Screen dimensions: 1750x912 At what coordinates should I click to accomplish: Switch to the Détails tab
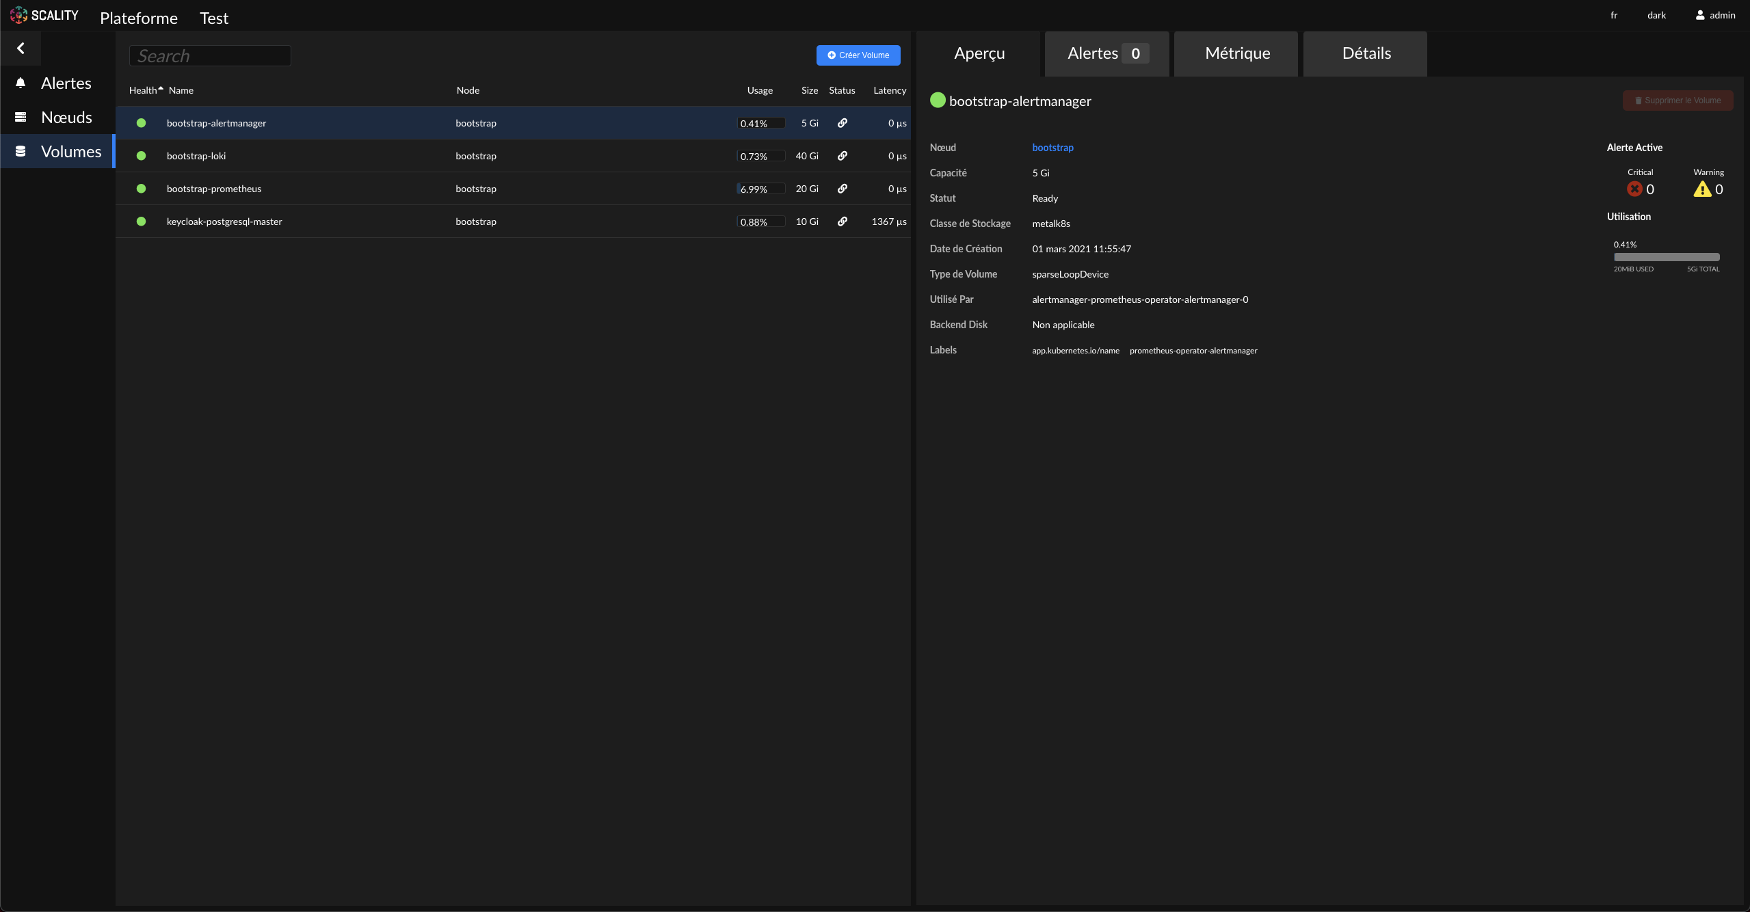1366,53
